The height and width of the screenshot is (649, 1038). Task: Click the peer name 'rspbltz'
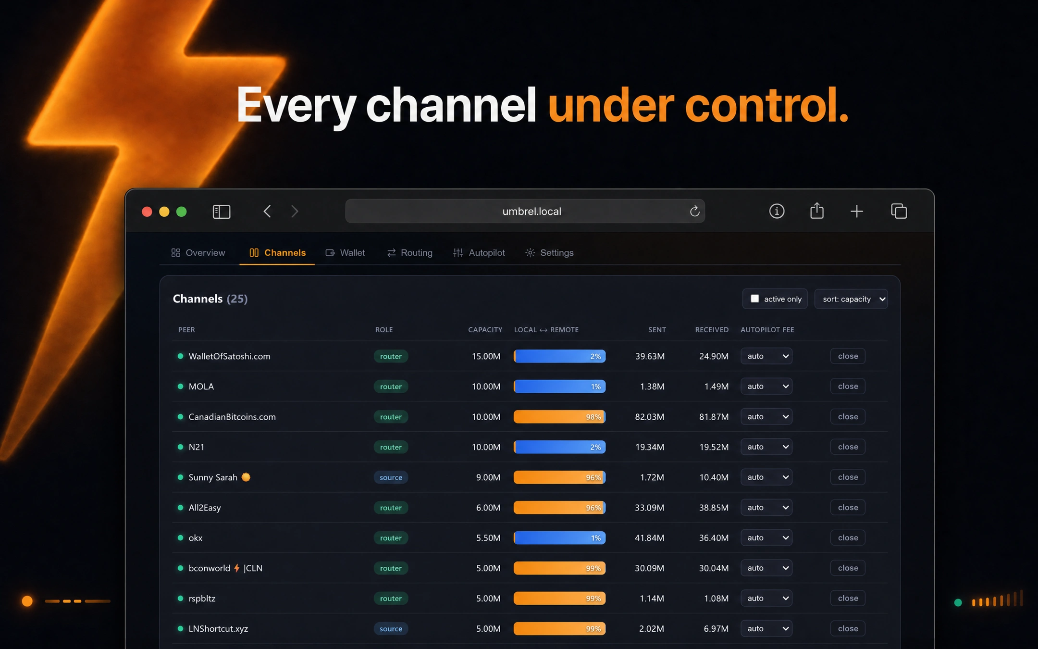[202, 599]
